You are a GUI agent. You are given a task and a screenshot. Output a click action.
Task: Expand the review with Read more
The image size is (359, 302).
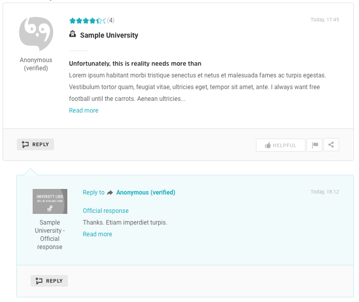(84, 111)
